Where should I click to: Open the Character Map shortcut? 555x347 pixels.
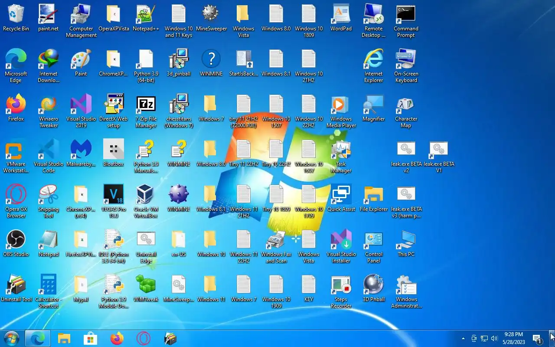click(406, 111)
